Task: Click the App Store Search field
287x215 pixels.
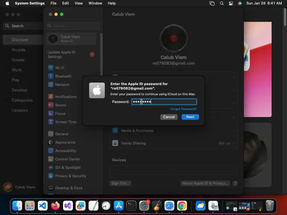Action: [23, 26]
